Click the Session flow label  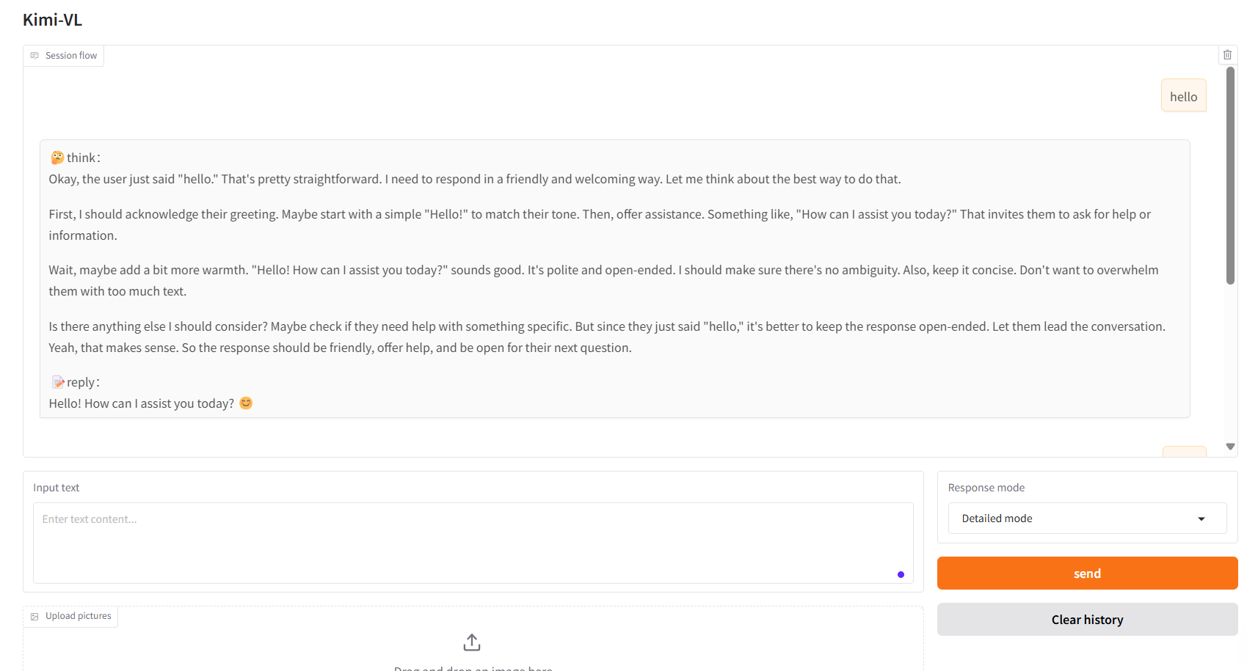point(71,56)
